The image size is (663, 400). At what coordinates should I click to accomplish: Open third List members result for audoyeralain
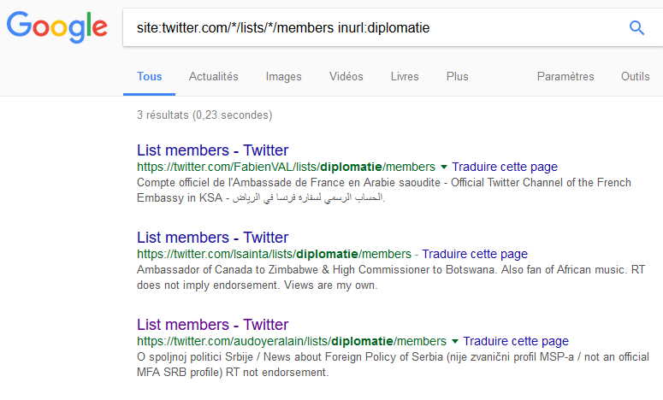point(212,325)
